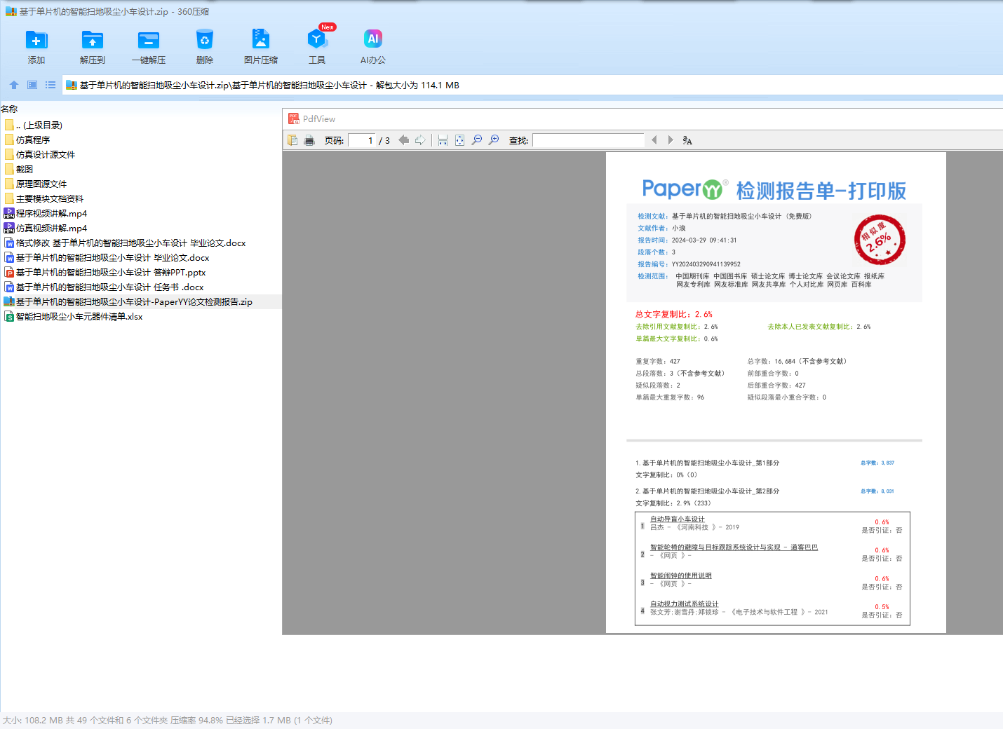Click the pptx icon of 答辩PPT file
Viewport: 1003px width, 729px height.
coord(9,272)
